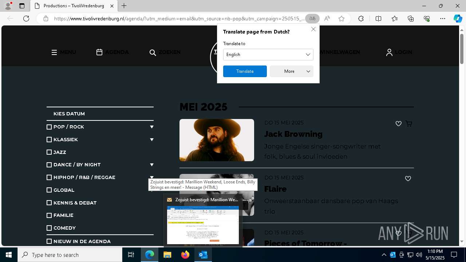The image size is (466, 262).
Task: Open the Edge profile icon
Action: pyautogui.click(x=8, y=6)
